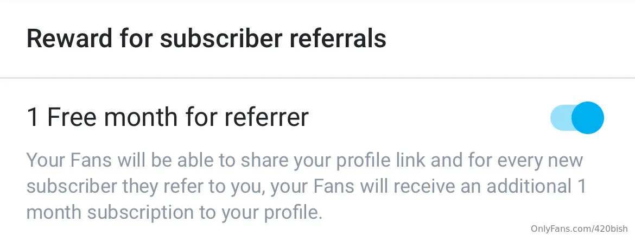
Task: Click the blue knob of the referrer switch
Action: tap(587, 118)
